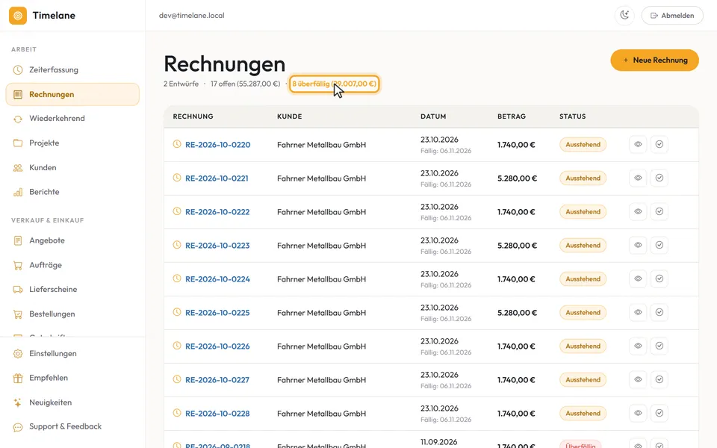717x448 pixels.
Task: Mark RE-2026-10-0228 as paid checkmark
Action: pyautogui.click(x=659, y=413)
